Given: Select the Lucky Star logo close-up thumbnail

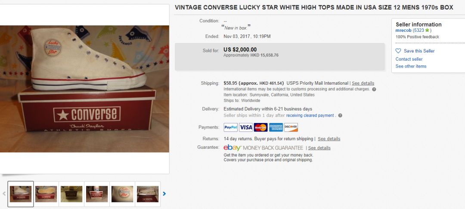Looking at the screenshot, I should [x=122, y=194].
